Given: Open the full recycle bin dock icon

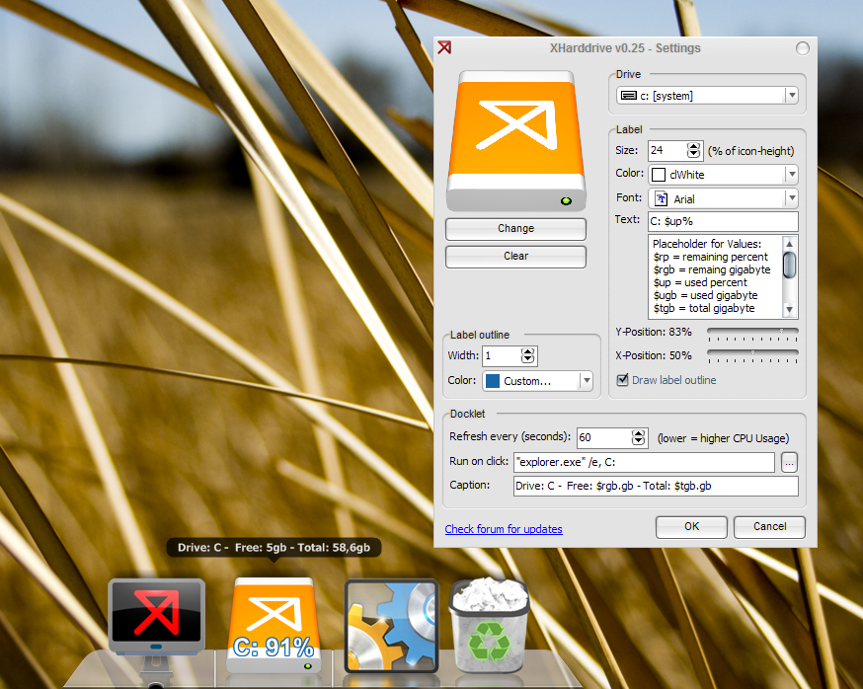Looking at the screenshot, I should point(489,625).
